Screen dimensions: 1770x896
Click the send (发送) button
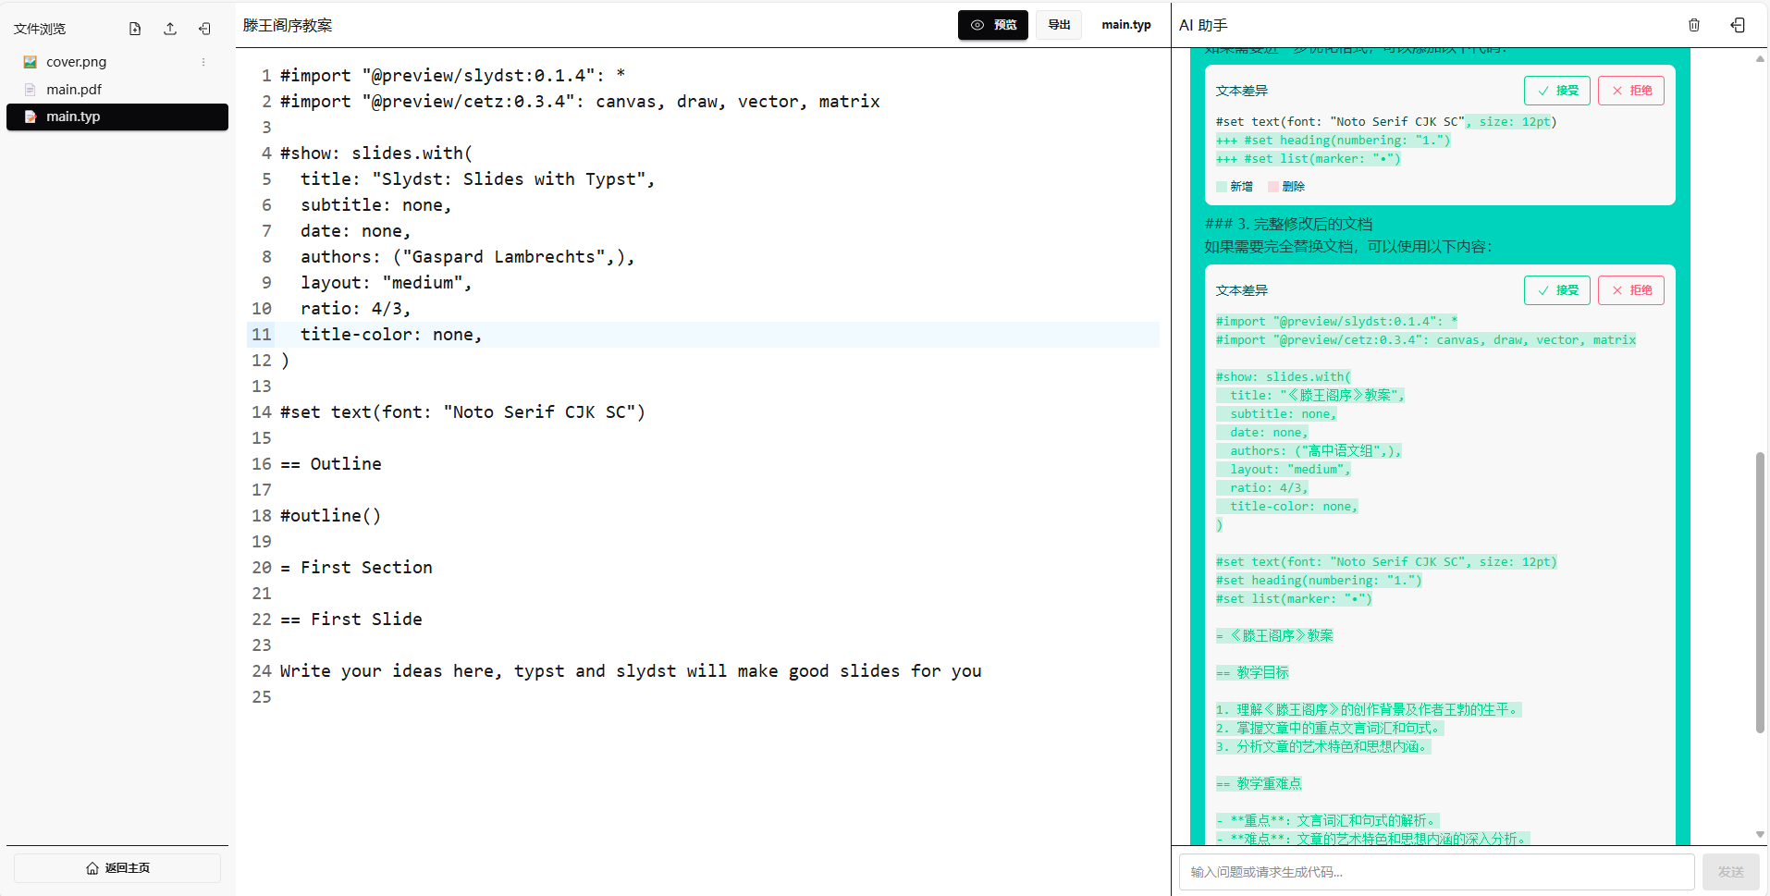tap(1729, 872)
